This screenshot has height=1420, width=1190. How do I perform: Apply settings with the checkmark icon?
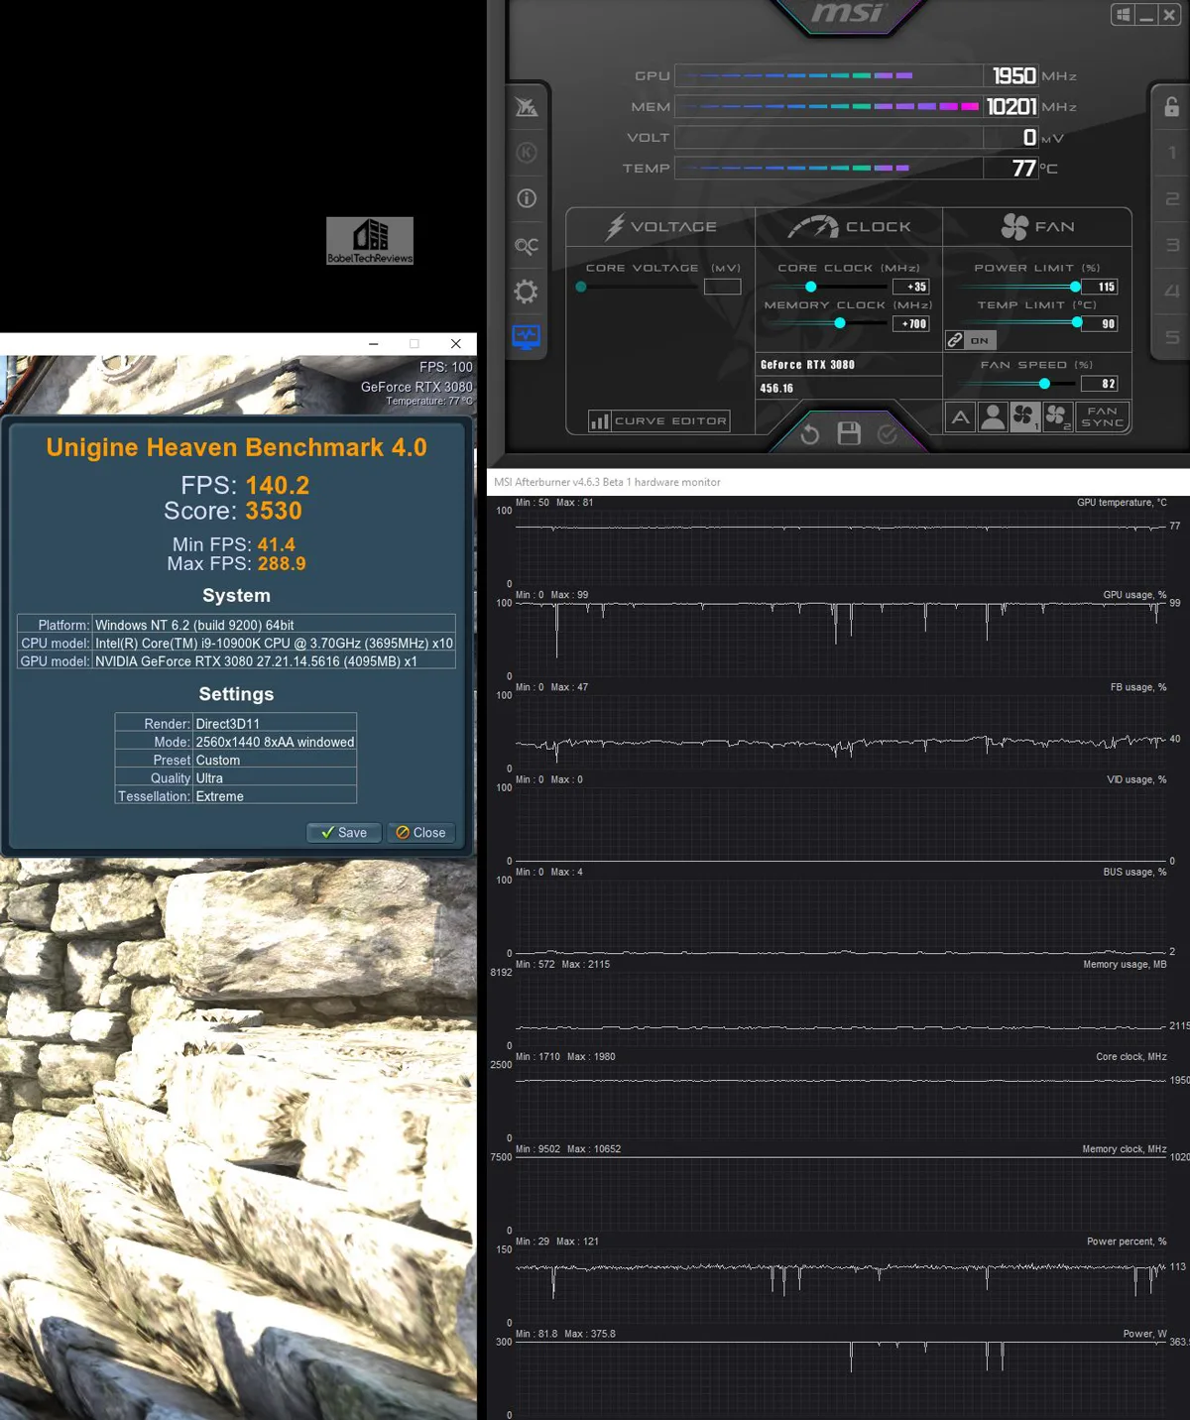pyautogui.click(x=888, y=434)
